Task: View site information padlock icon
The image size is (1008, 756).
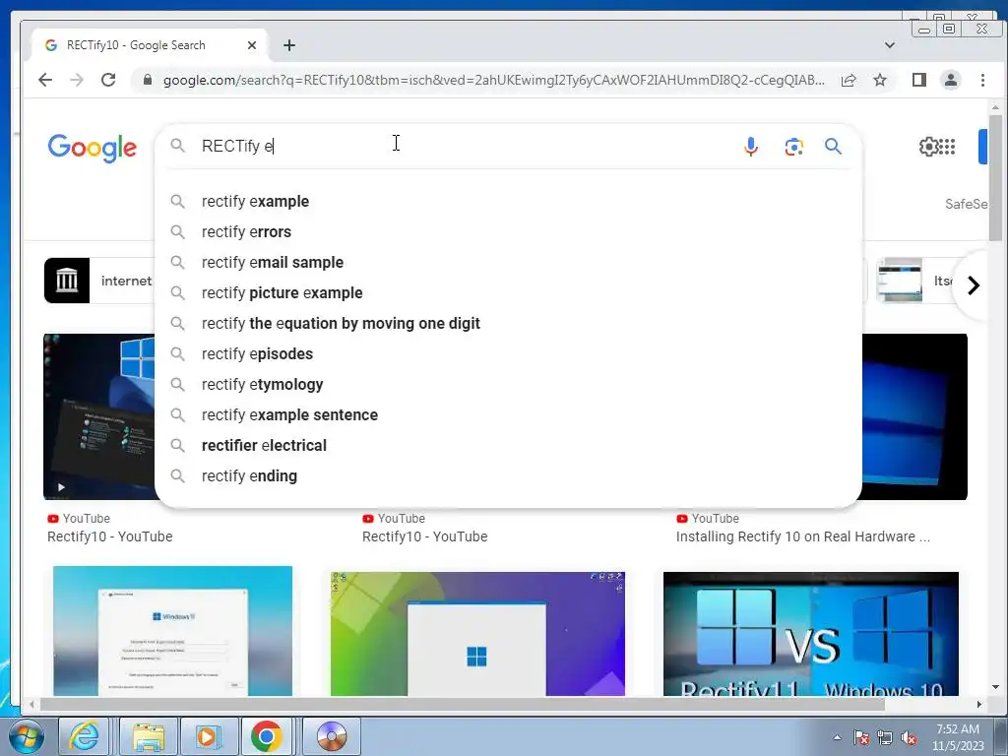Action: click(148, 80)
